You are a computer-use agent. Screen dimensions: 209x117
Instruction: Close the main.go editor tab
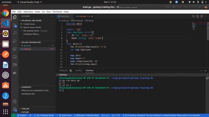pos(92,16)
